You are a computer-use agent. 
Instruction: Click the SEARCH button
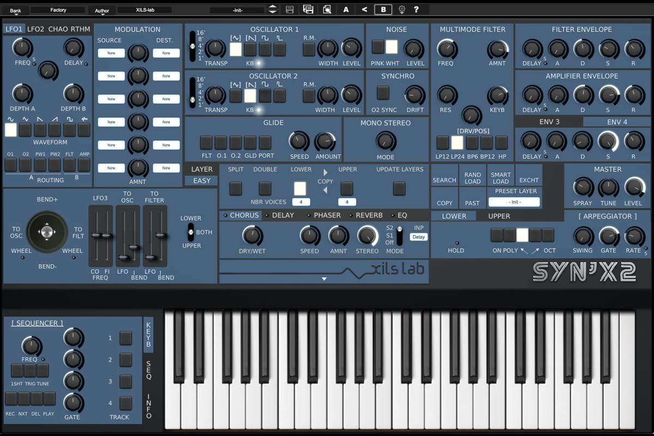(x=444, y=175)
